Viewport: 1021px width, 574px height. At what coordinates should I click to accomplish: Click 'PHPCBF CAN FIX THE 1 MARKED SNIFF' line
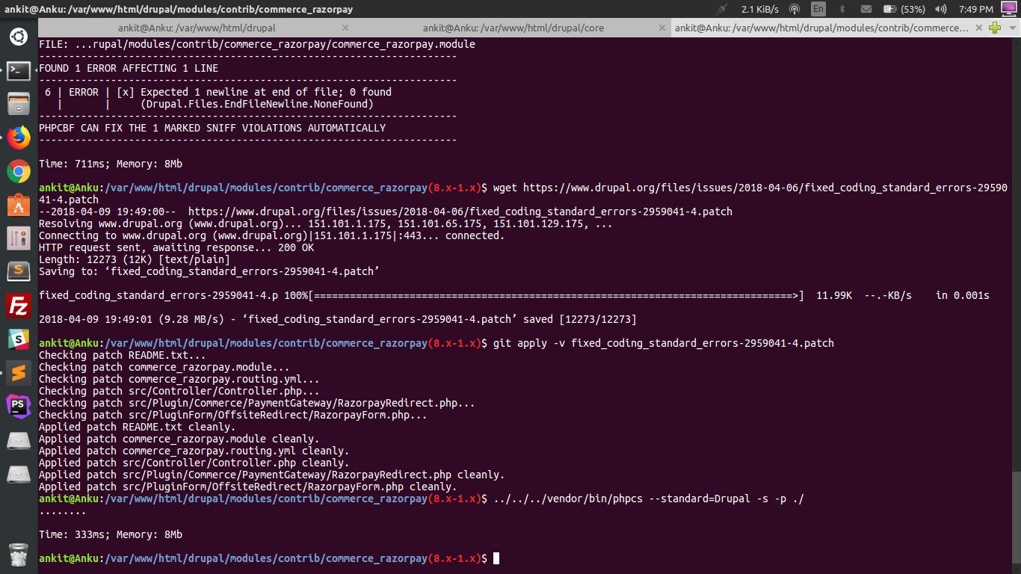pos(212,128)
